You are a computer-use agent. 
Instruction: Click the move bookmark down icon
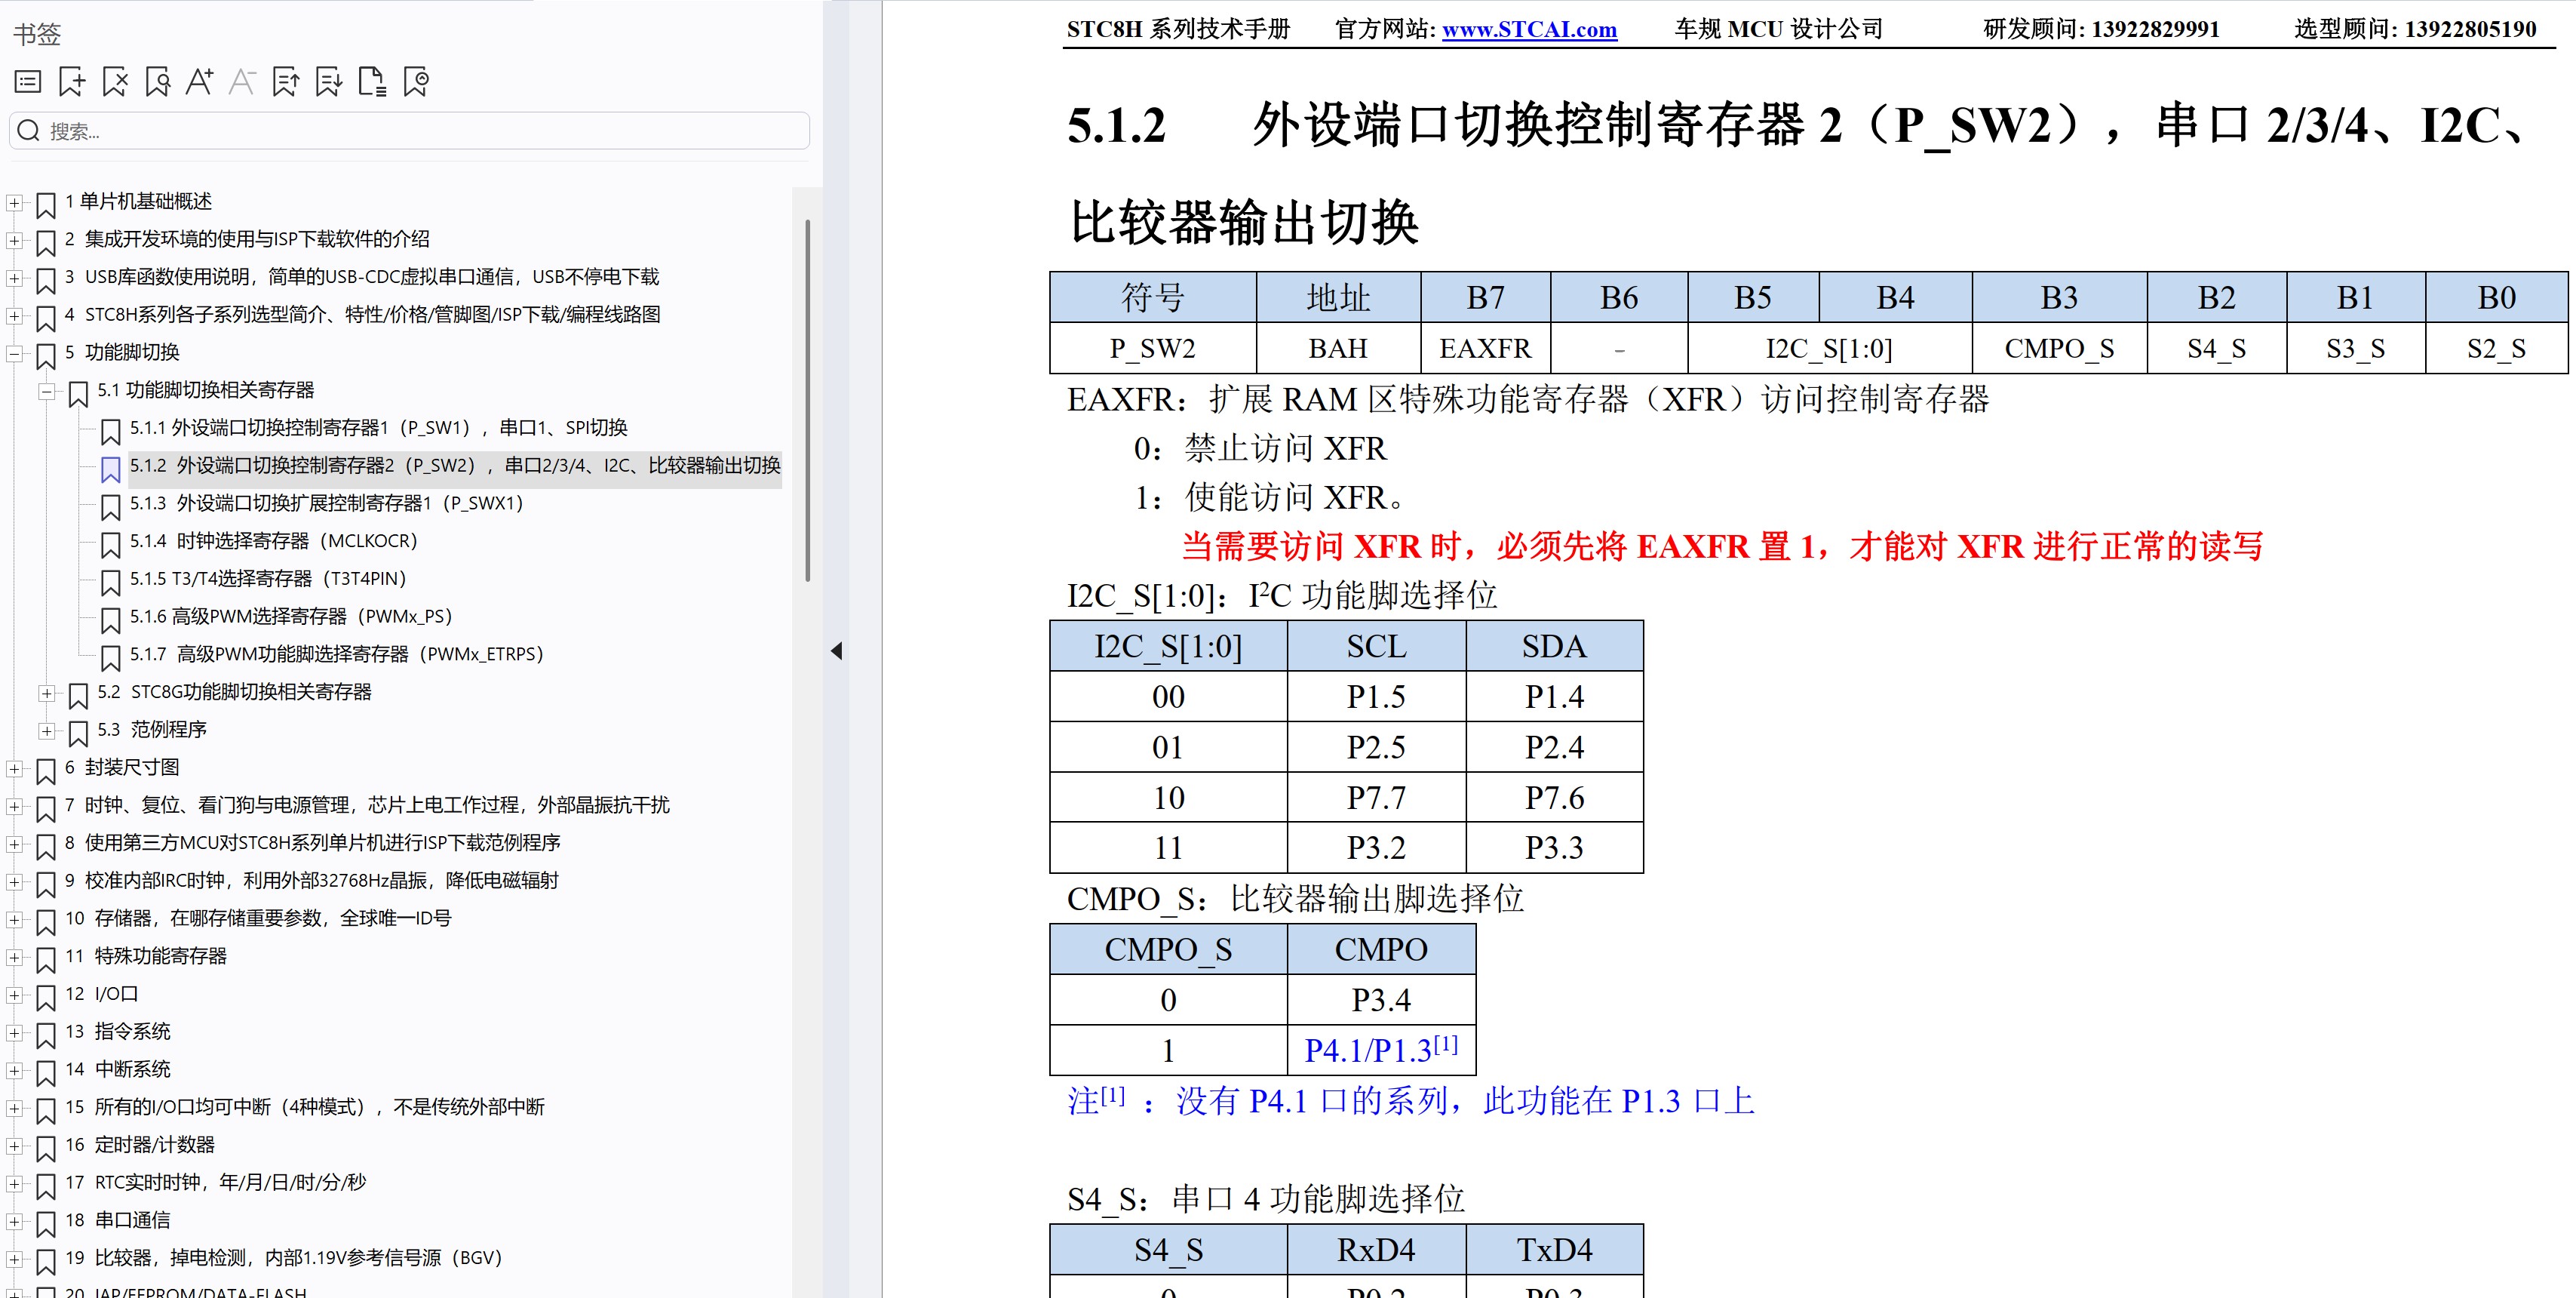pyautogui.click(x=329, y=81)
